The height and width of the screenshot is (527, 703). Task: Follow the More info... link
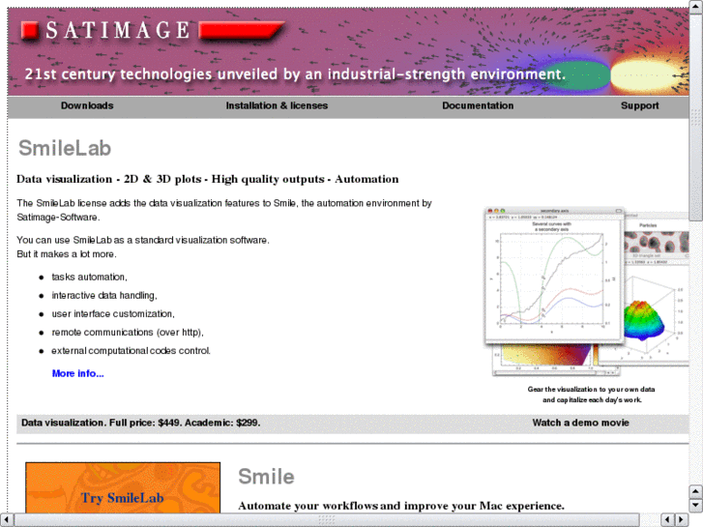tap(78, 373)
